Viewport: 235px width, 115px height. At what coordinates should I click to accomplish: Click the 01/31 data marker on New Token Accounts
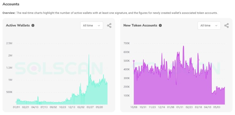(180, 61)
